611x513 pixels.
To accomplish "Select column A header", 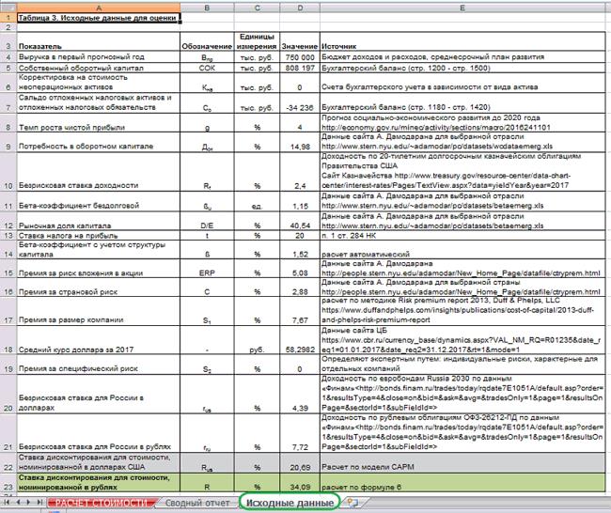I will coord(99,8).
